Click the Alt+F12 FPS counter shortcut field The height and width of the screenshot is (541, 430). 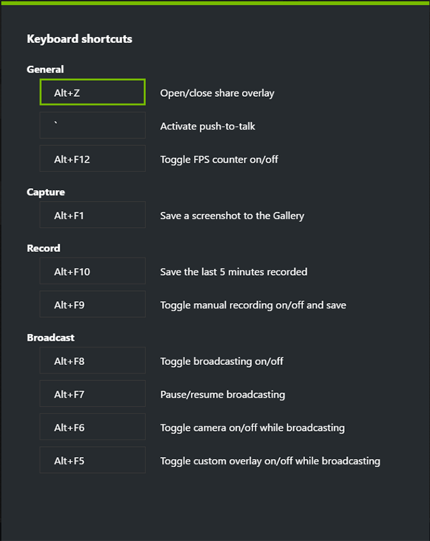[92, 159]
